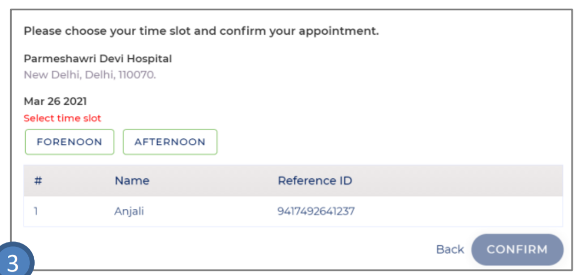
Task: Click the # column header
Action: 38,180
